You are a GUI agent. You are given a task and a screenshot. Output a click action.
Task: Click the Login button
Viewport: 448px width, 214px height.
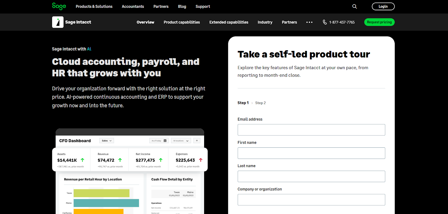(x=383, y=6)
